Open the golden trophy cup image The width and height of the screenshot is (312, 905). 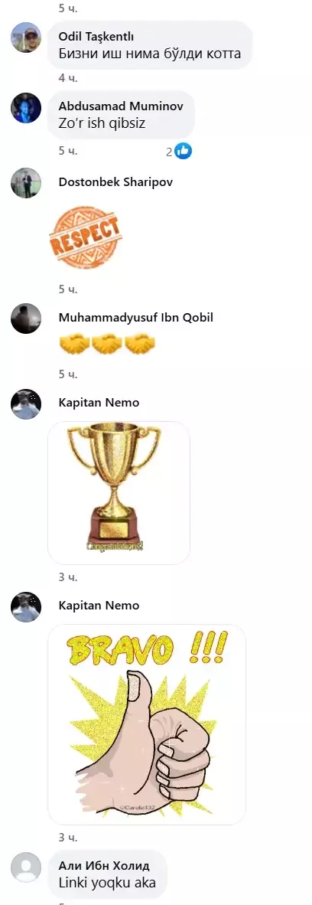point(119,493)
